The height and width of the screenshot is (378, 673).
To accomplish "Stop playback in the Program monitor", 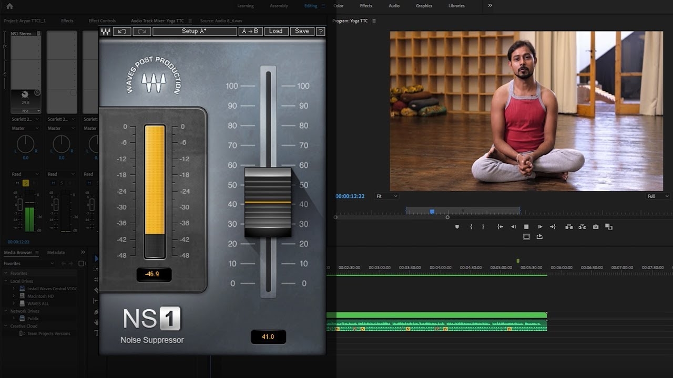I will (x=526, y=227).
